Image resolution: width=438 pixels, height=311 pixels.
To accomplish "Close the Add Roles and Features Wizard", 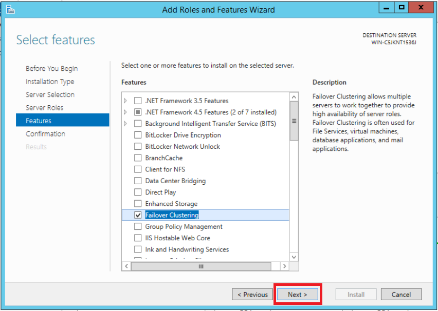I will pyautogui.click(x=422, y=8).
